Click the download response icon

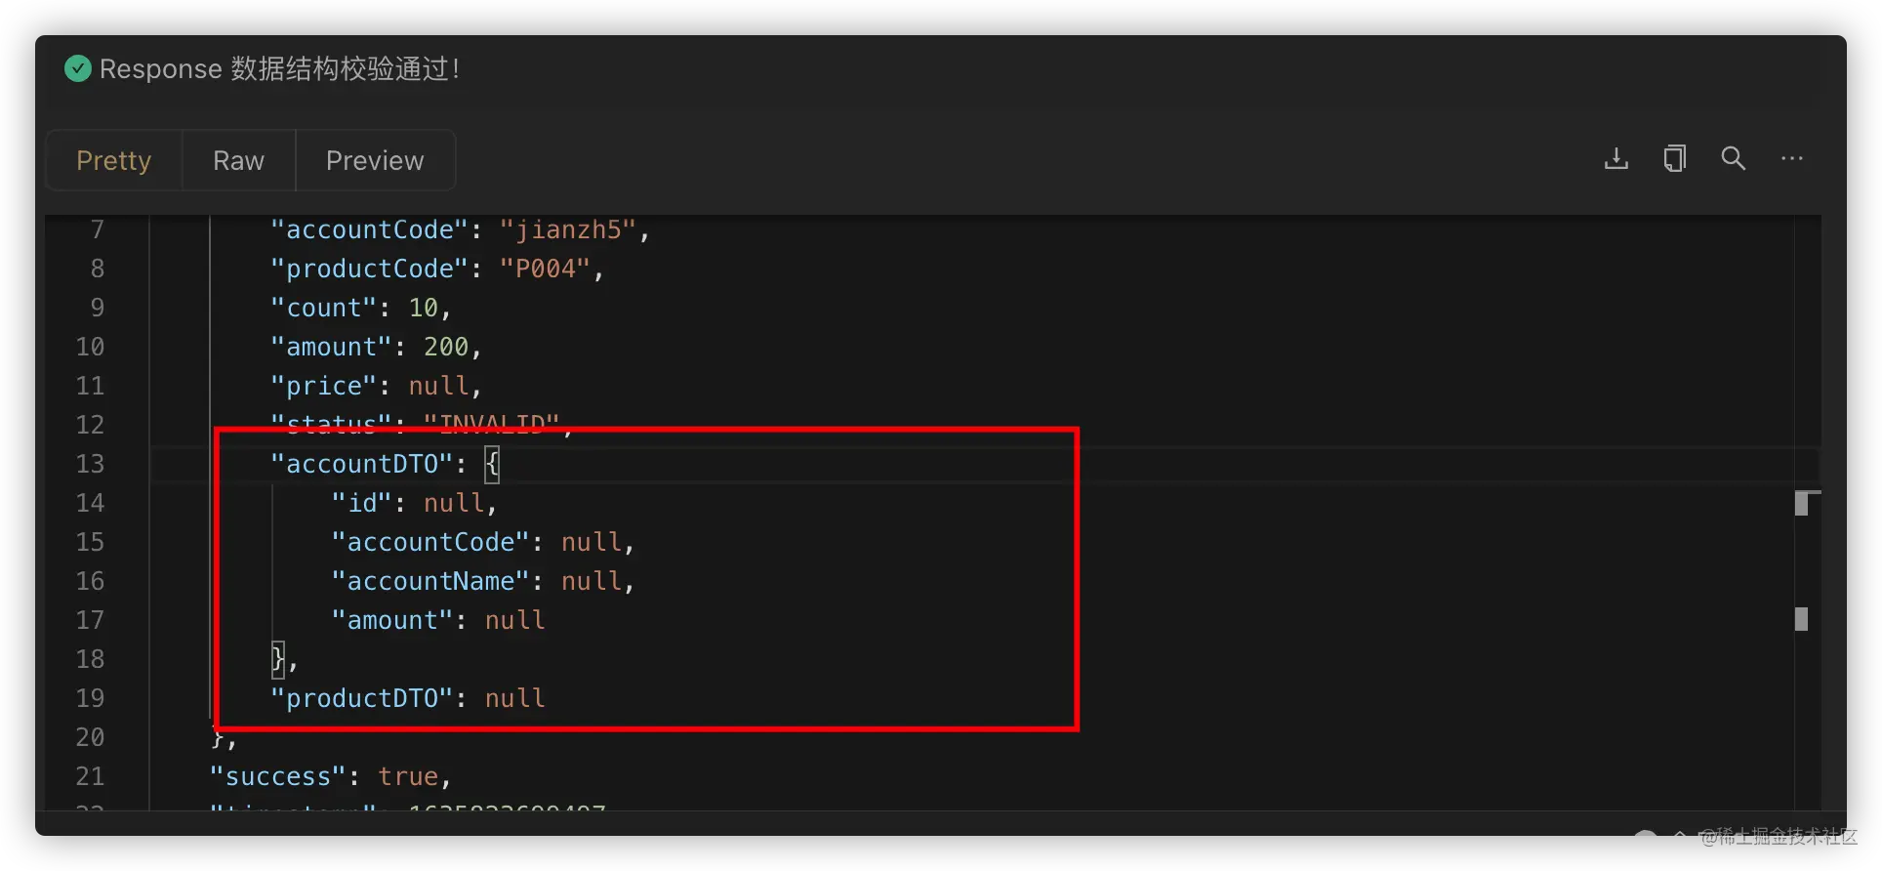tap(1616, 158)
